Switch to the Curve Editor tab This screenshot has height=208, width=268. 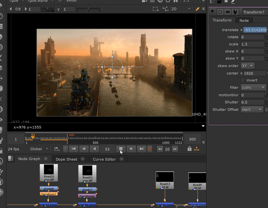click(x=104, y=159)
